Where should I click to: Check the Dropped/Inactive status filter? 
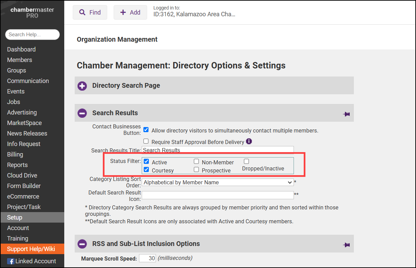coord(246,162)
